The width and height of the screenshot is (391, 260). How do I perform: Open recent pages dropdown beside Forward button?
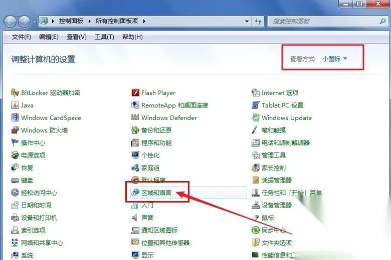34,21
